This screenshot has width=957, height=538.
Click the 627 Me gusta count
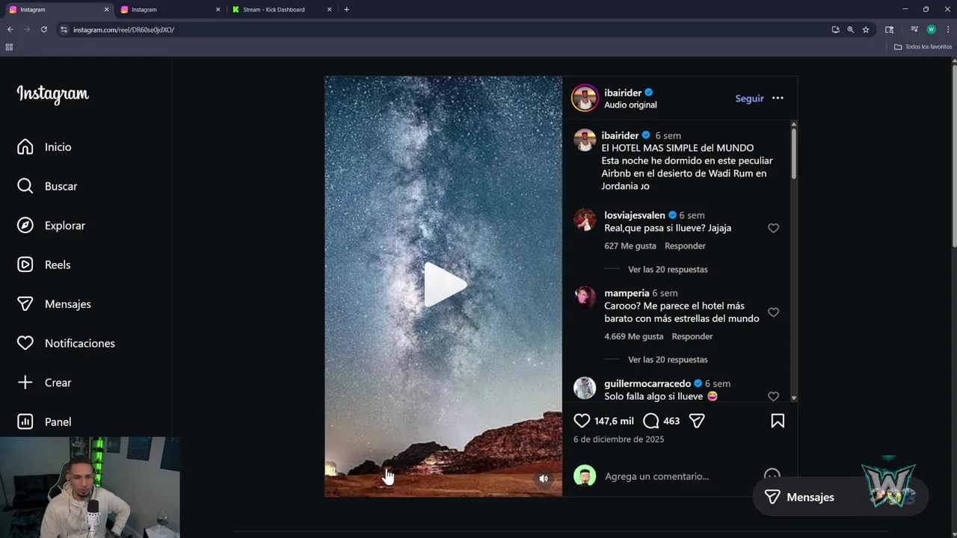click(630, 246)
